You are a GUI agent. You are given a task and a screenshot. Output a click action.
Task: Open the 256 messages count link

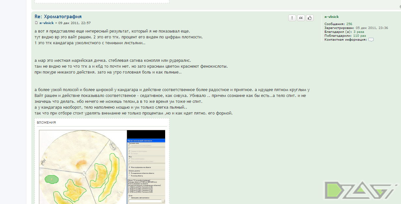point(349,24)
